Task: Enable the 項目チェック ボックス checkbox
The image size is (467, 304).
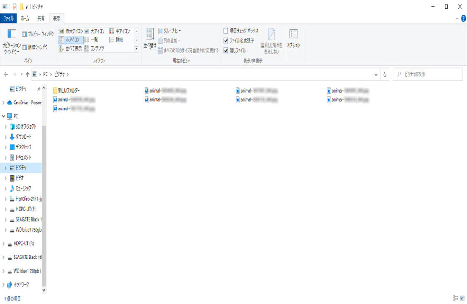Action: tap(226, 31)
